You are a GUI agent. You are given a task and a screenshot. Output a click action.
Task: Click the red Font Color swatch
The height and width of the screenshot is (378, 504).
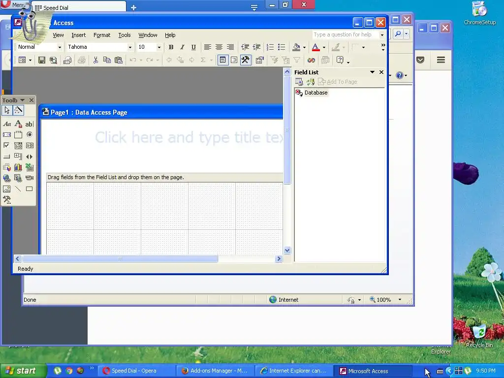point(316,47)
